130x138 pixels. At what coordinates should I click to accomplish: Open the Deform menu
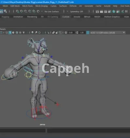pyautogui.click(x=73, y=6)
